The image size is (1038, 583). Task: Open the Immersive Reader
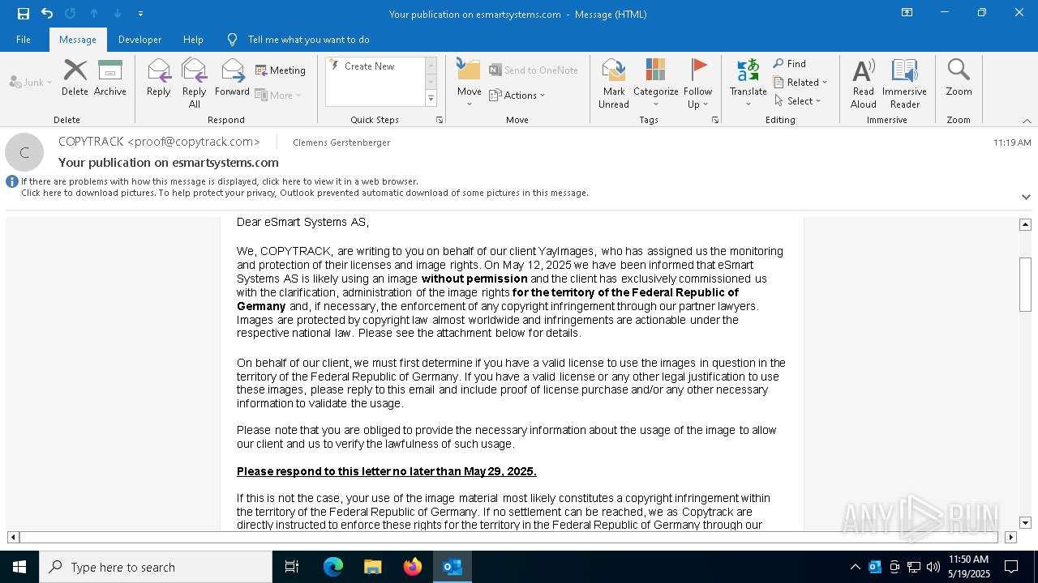coord(904,83)
